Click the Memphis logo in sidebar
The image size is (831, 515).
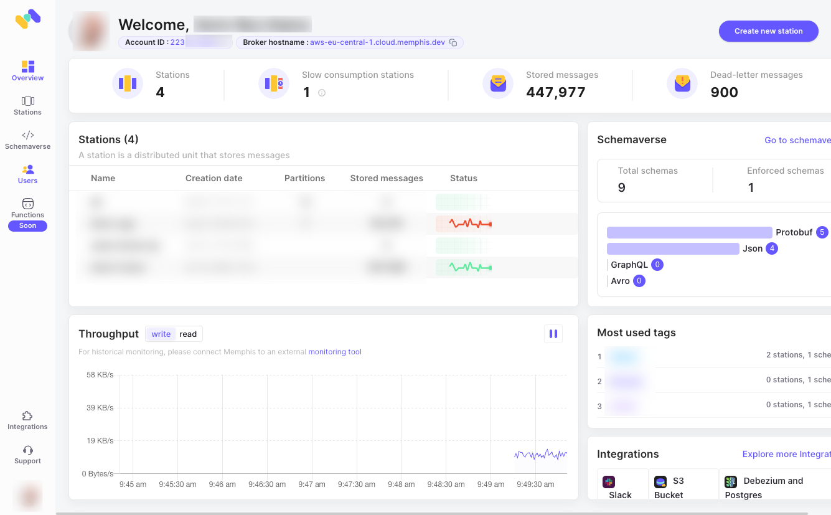click(x=28, y=19)
